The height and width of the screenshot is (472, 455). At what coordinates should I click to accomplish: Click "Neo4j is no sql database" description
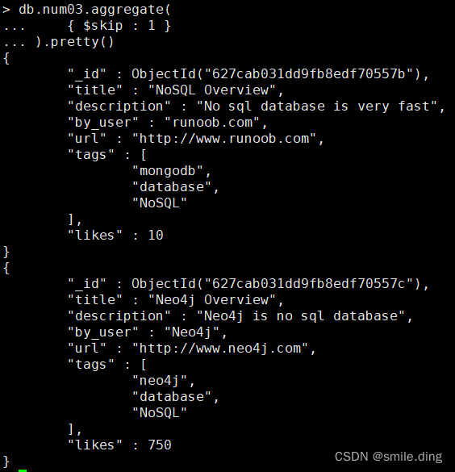(301, 316)
